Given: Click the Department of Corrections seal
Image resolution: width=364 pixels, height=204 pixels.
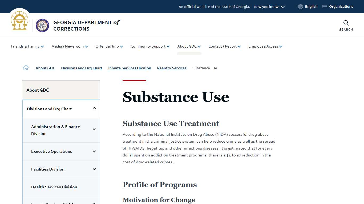Looking at the screenshot, I should pos(42,25).
